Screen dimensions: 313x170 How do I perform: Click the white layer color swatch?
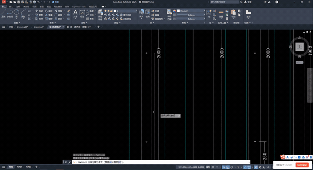pos(115,11)
